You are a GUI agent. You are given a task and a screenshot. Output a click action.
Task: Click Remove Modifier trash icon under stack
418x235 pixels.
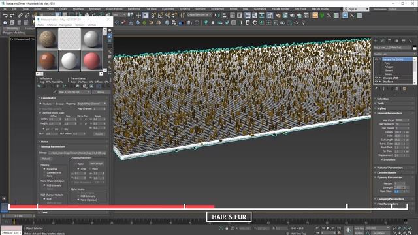pos(397,89)
